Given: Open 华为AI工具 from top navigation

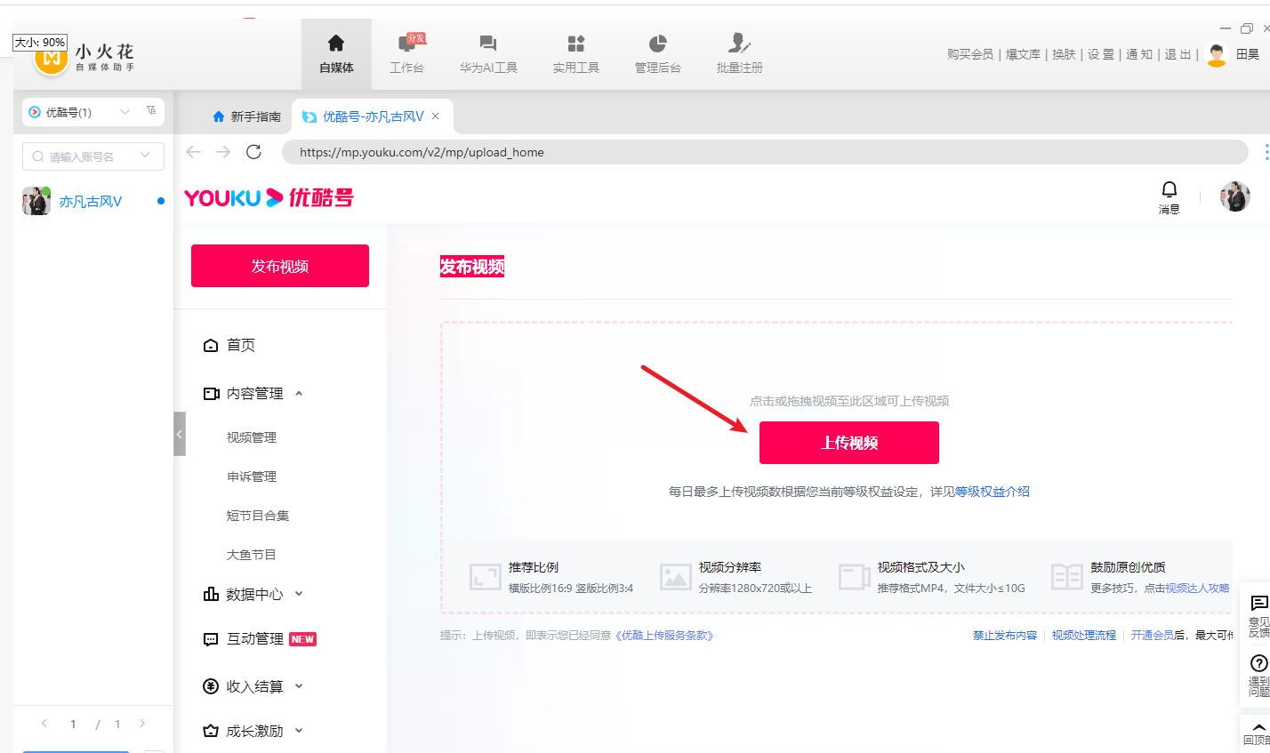Looking at the screenshot, I should (488, 53).
